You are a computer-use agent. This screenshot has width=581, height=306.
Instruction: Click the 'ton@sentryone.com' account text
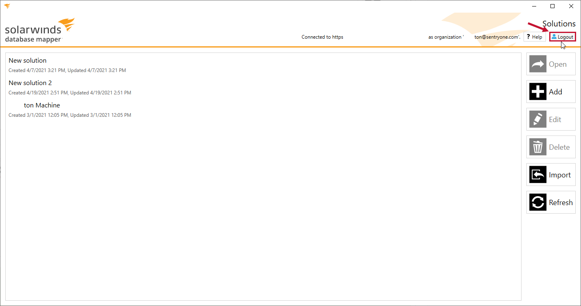tap(497, 37)
